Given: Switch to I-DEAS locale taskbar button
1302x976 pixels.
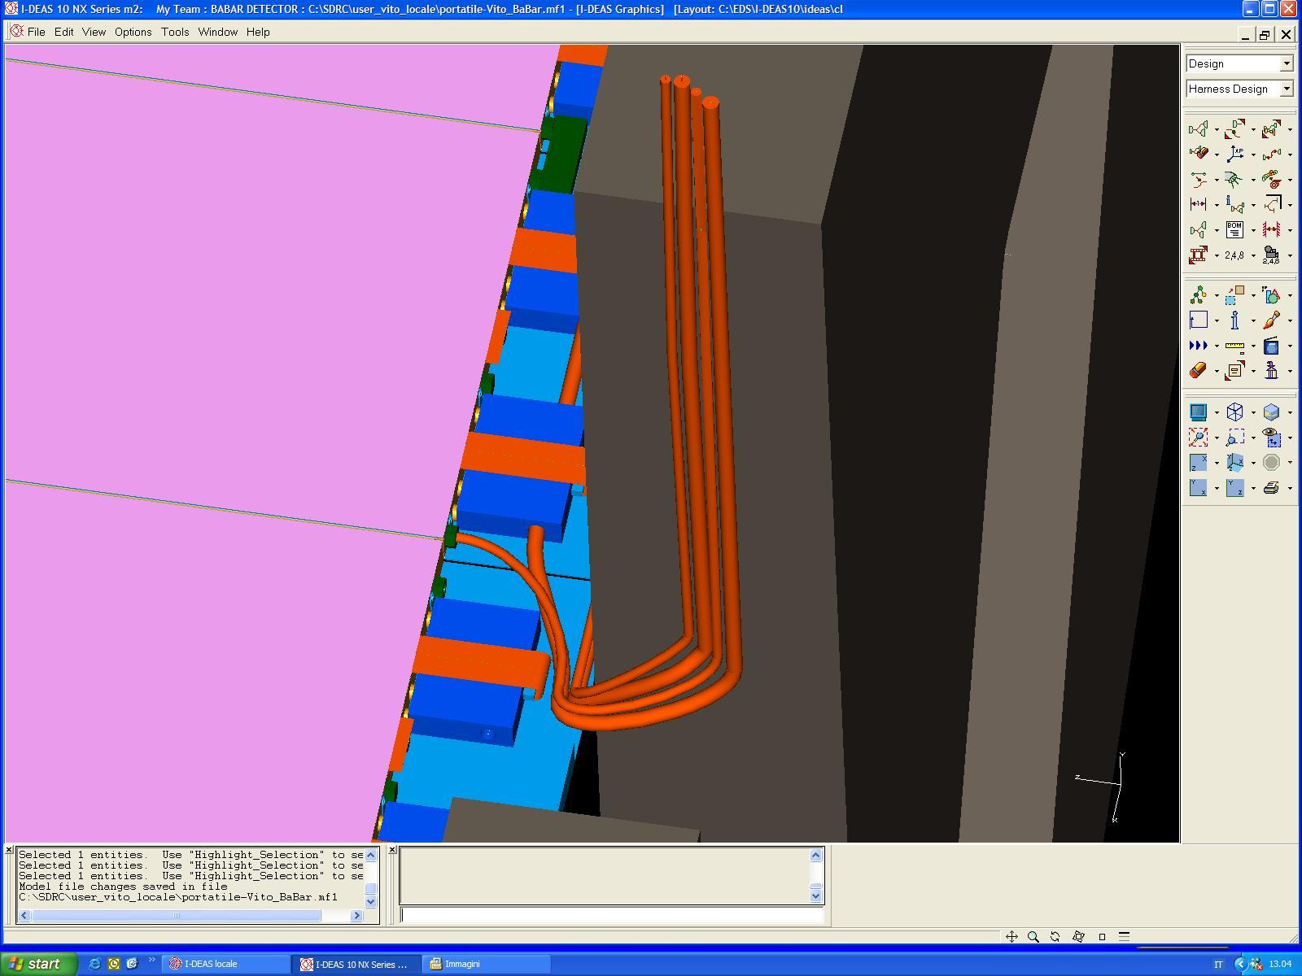Looking at the screenshot, I should [x=225, y=964].
